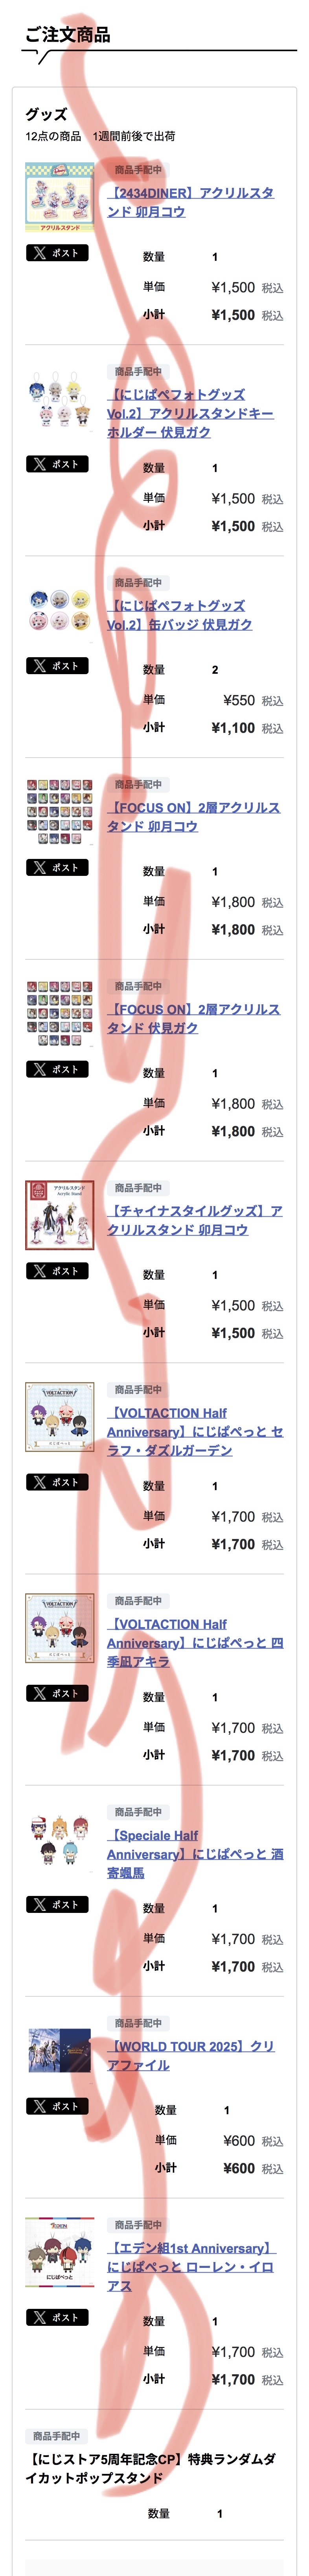
Task: Click チャイナスタイル acrylic stand product thumbnail
Action: point(60,1215)
